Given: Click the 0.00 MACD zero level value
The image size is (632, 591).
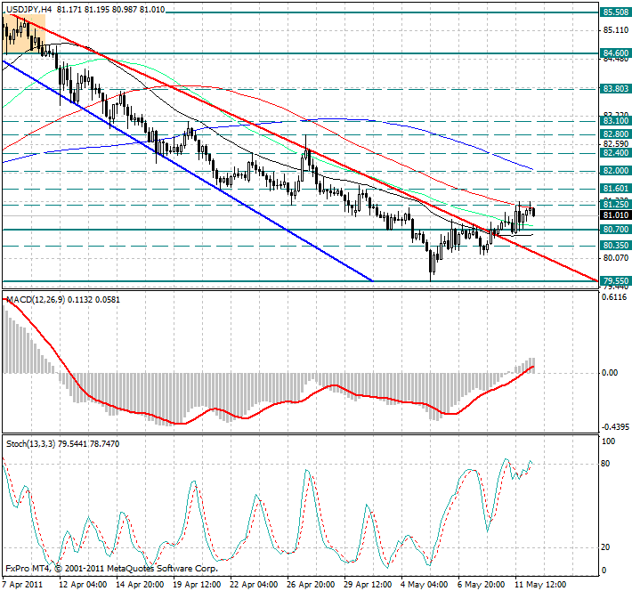Looking at the screenshot, I should pyautogui.click(x=610, y=373).
